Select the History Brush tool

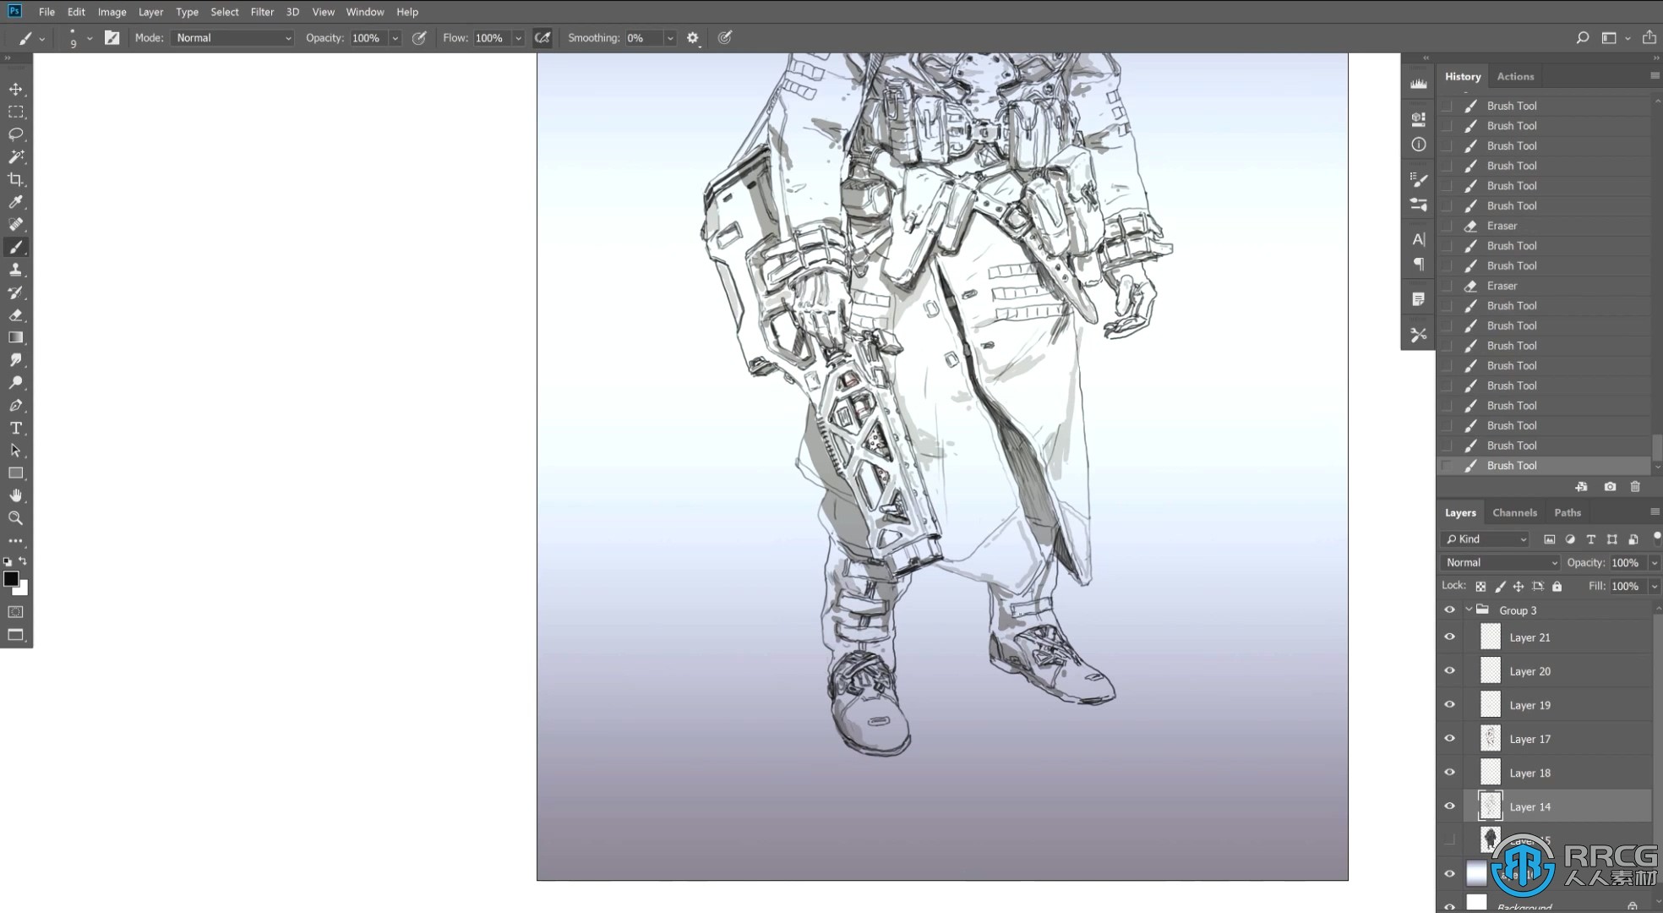coord(15,292)
